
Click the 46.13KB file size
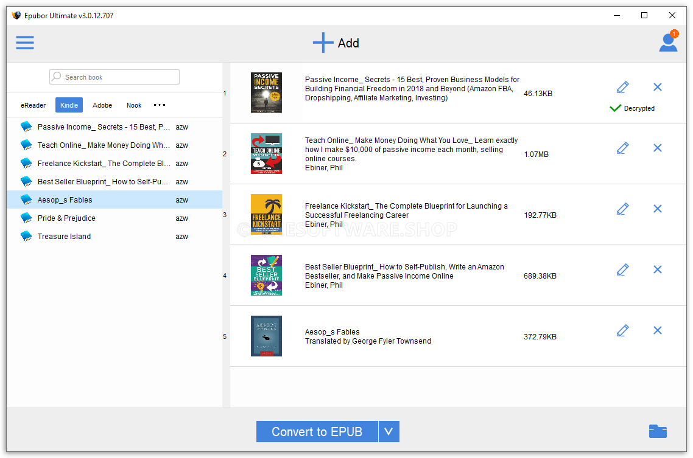pyautogui.click(x=538, y=94)
